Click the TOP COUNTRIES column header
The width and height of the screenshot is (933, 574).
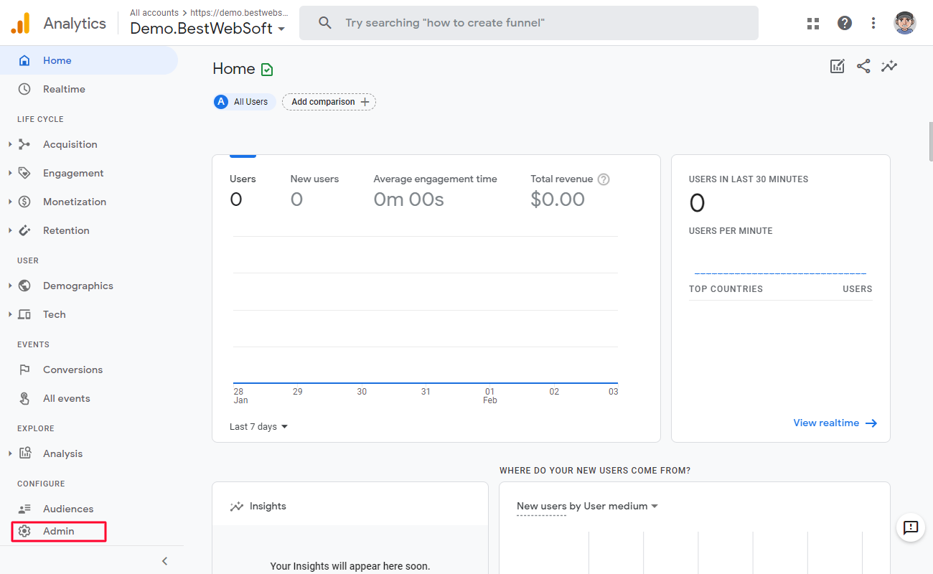(x=726, y=289)
